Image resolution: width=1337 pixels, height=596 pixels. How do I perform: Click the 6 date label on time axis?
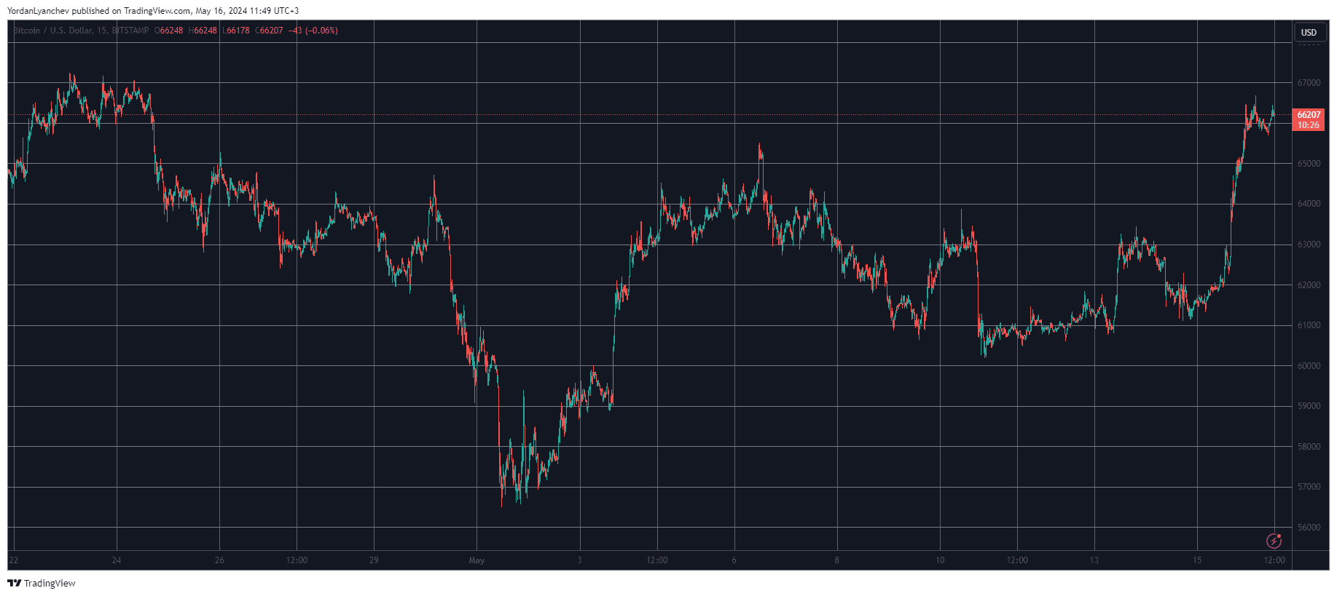point(734,560)
